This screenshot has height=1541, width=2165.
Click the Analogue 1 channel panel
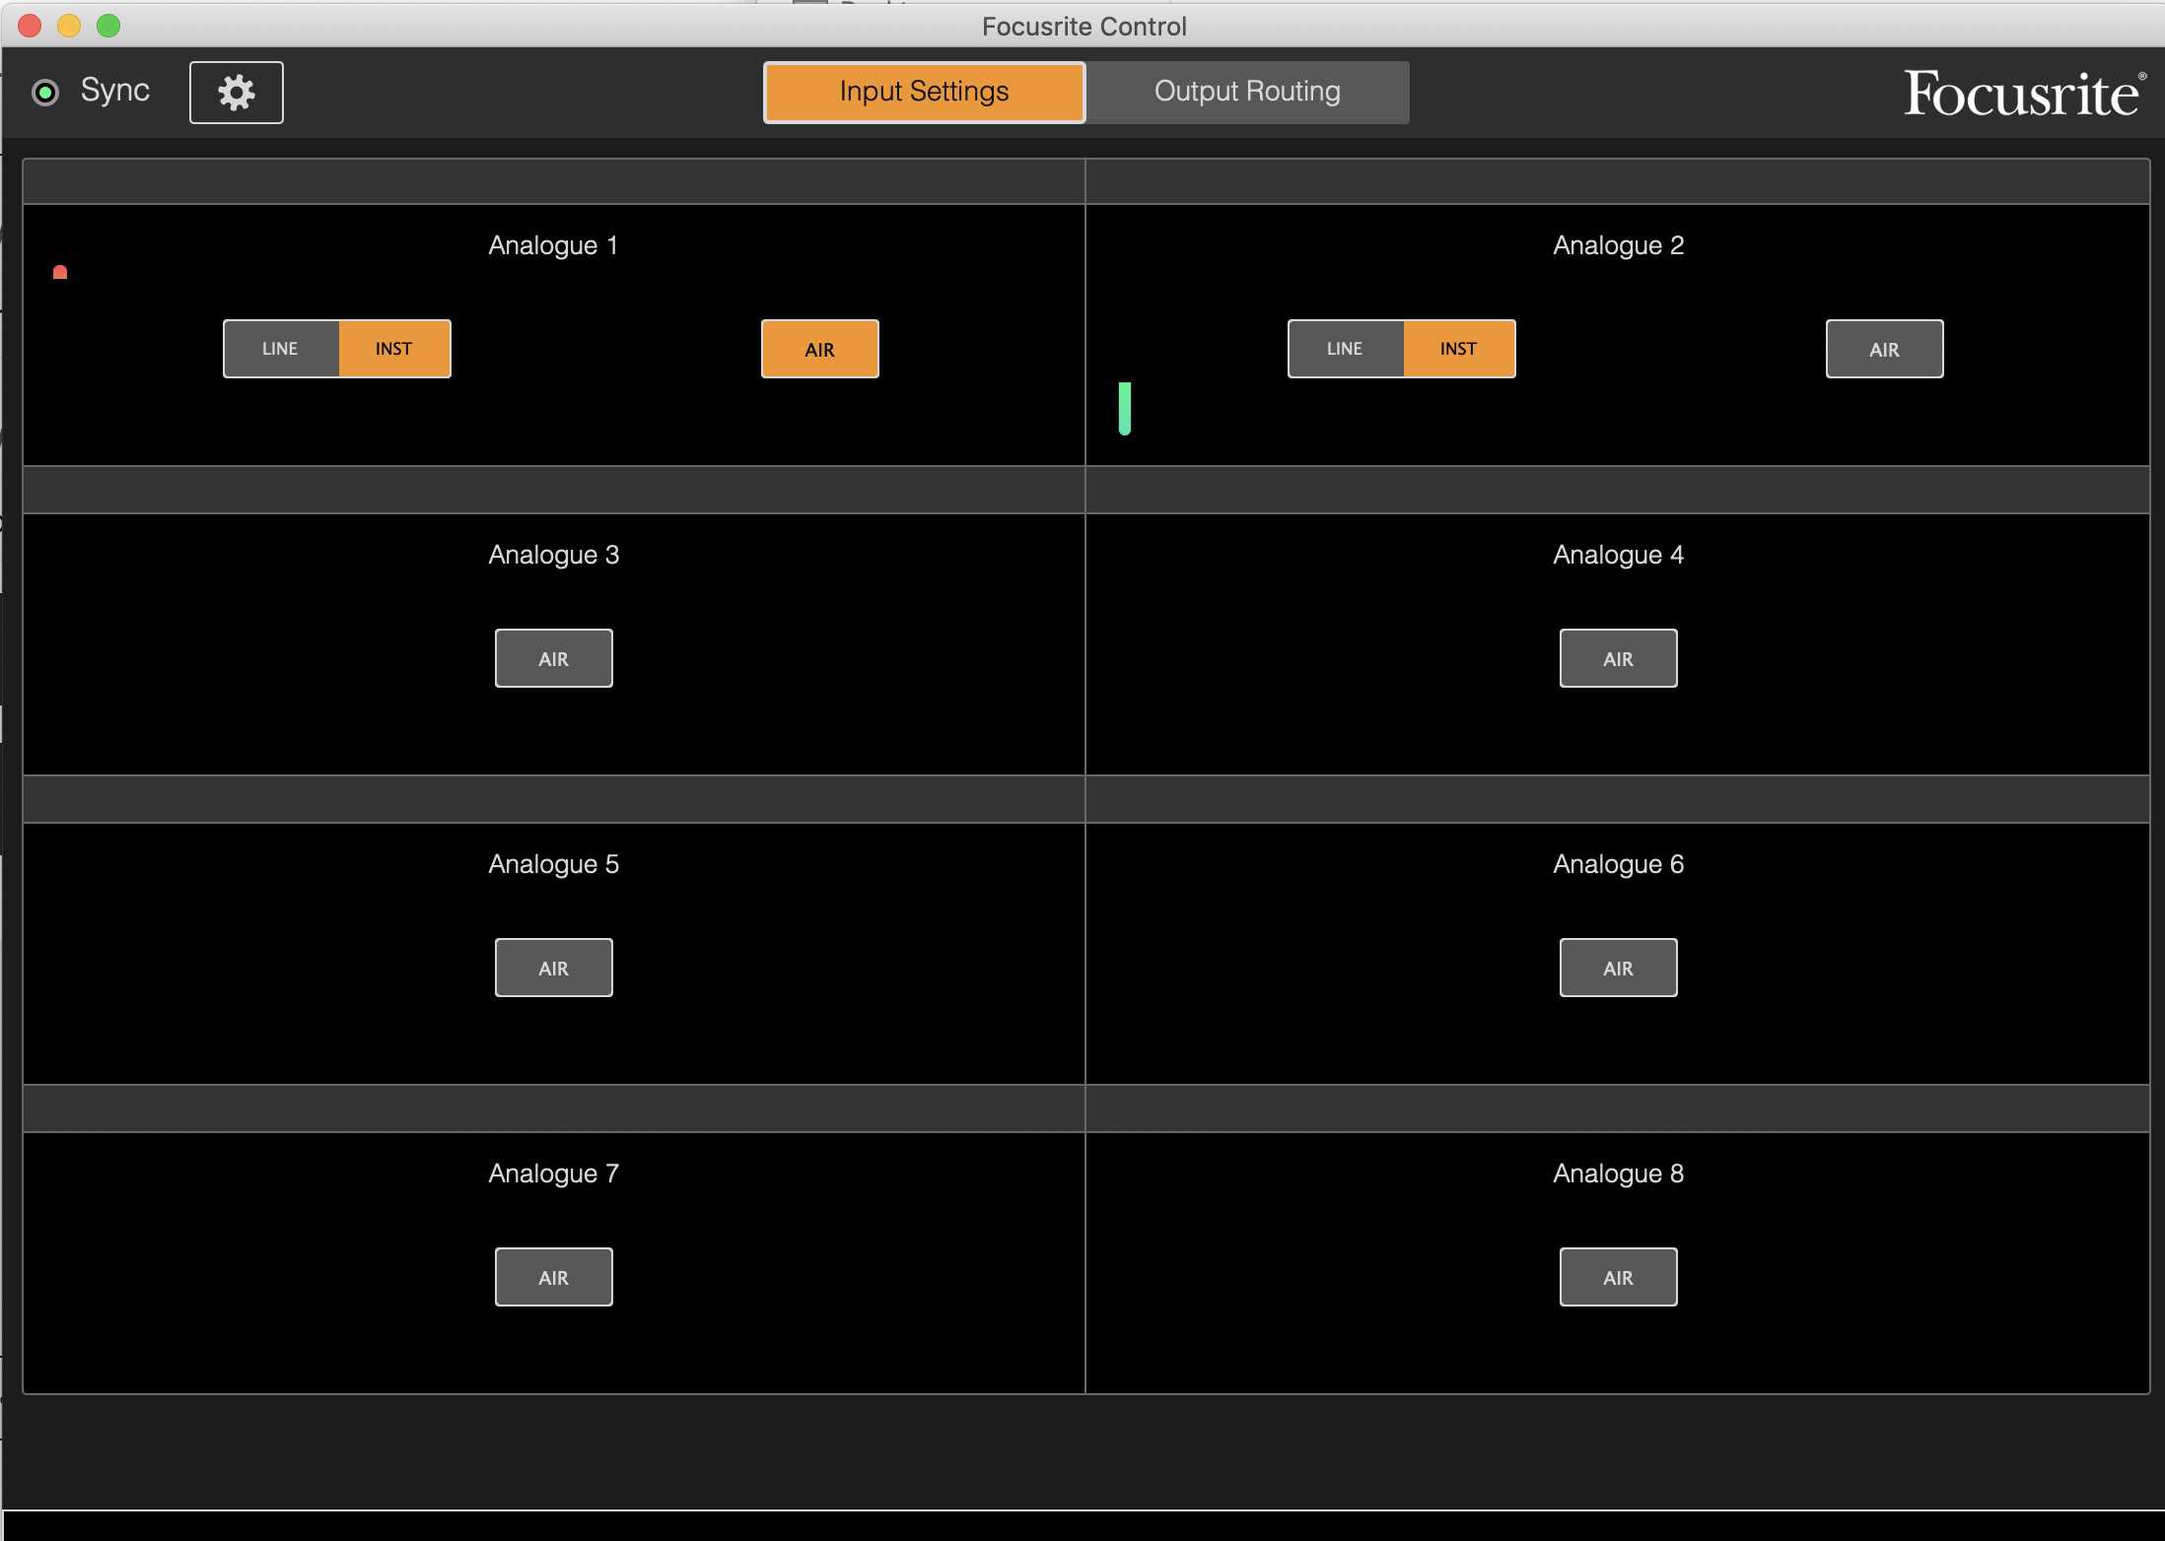click(553, 244)
